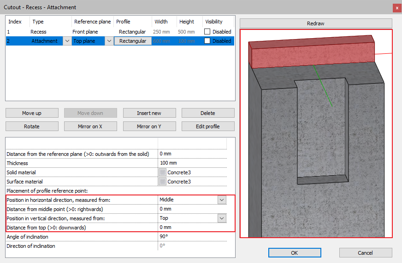
Task: Click Insert new button
Action: [149, 113]
